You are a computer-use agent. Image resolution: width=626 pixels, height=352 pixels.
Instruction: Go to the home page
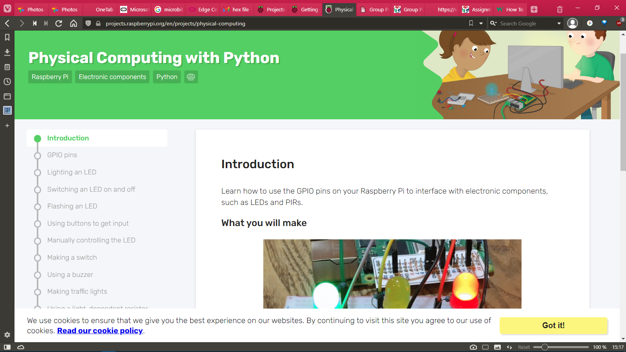(74, 23)
